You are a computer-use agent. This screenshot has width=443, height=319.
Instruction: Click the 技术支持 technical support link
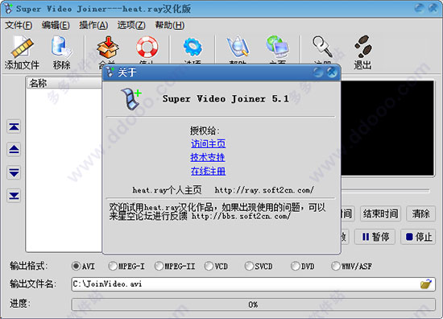(x=208, y=157)
